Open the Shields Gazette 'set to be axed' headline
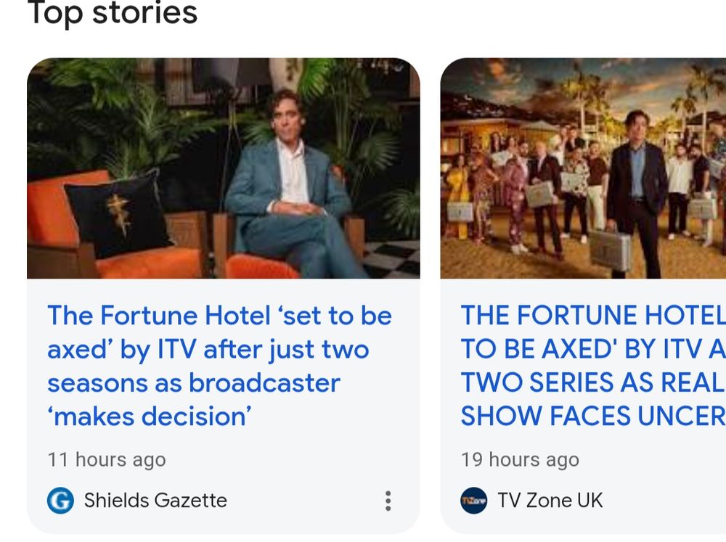726x542 pixels. click(219, 366)
